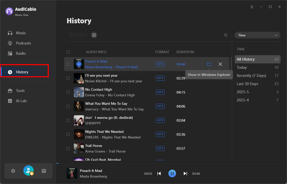
Task: Check the box for don't wanna go
Action: pyautogui.click(x=68, y=120)
